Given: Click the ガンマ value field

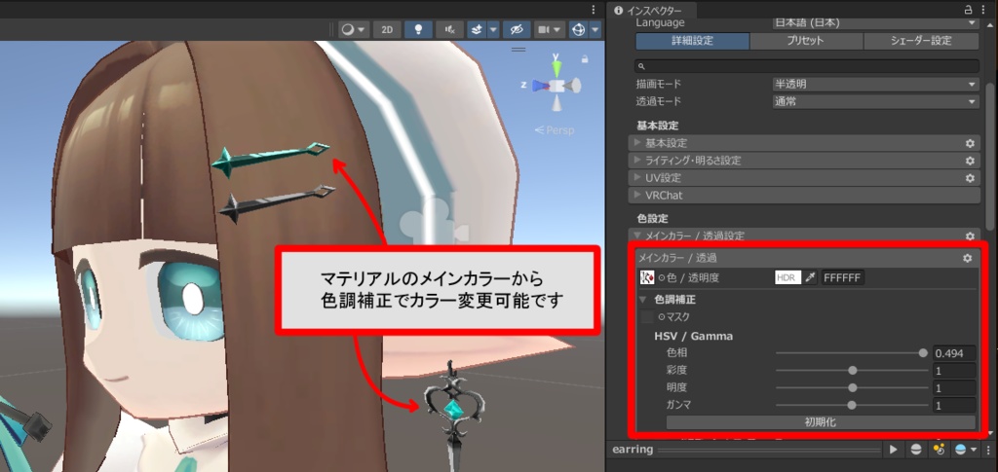Looking at the screenshot, I should point(954,405).
